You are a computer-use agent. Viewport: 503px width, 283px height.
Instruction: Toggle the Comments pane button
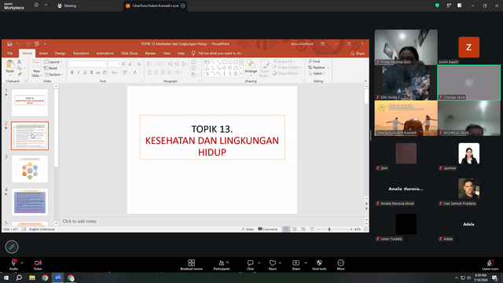point(268,229)
